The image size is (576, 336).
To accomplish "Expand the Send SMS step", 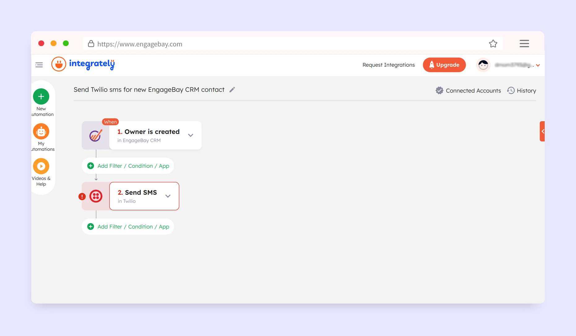I will point(168,196).
